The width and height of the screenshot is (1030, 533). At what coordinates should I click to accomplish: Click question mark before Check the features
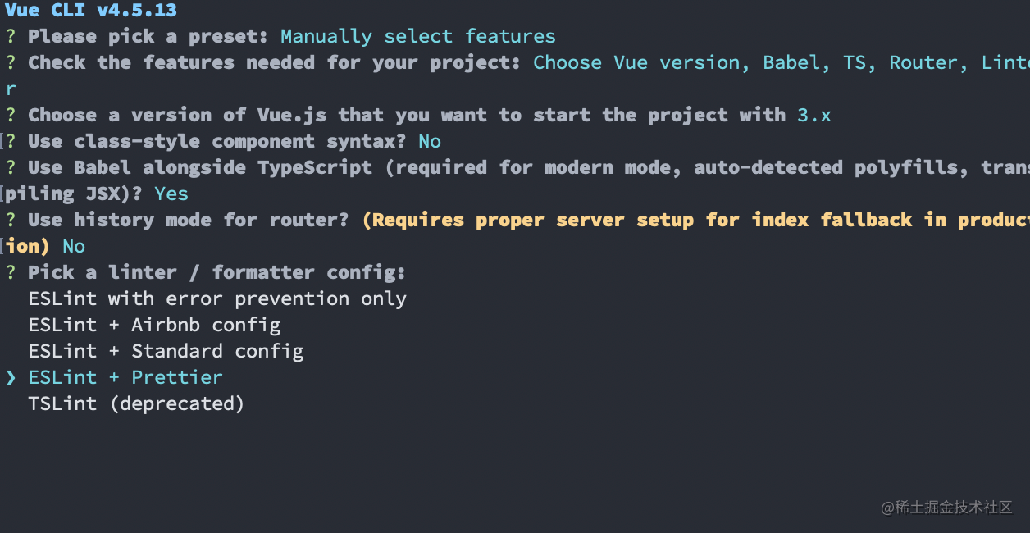tap(11, 62)
